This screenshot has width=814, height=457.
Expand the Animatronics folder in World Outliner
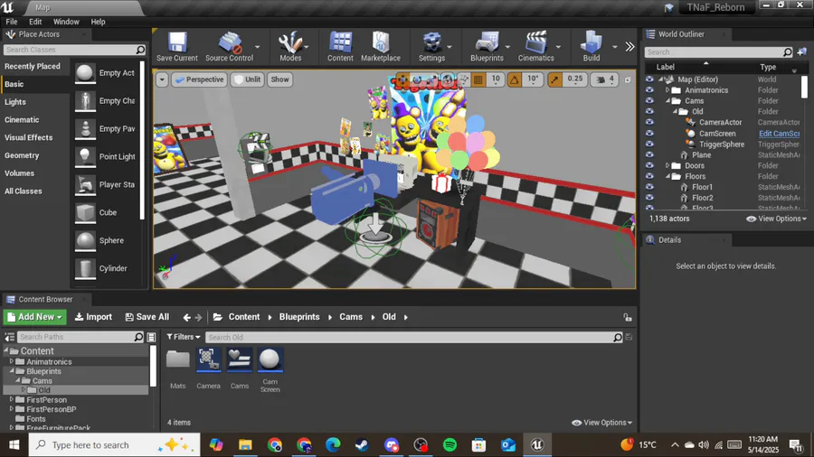(x=667, y=90)
